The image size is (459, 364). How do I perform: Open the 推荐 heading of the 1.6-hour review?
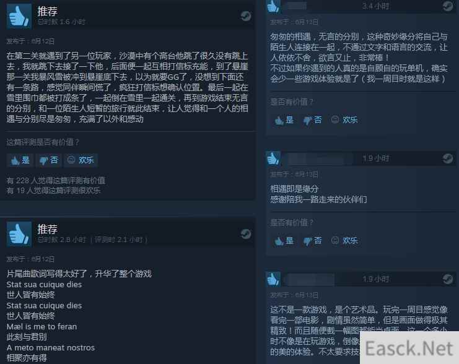click(x=47, y=11)
